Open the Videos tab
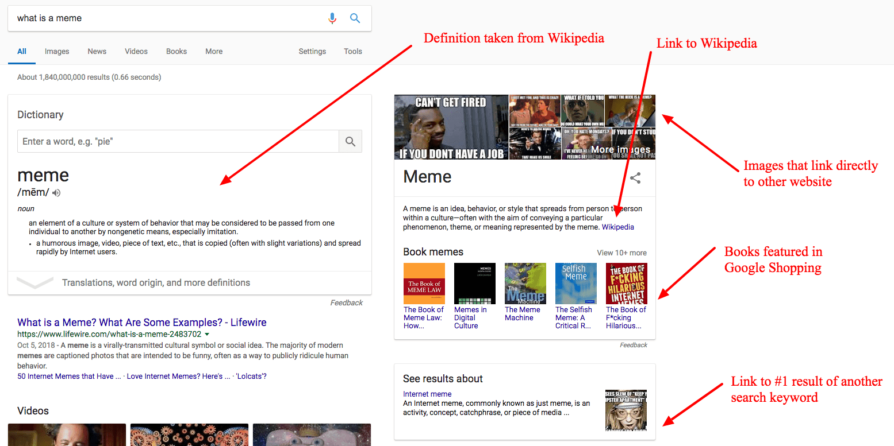This screenshot has width=894, height=446. 136,51
